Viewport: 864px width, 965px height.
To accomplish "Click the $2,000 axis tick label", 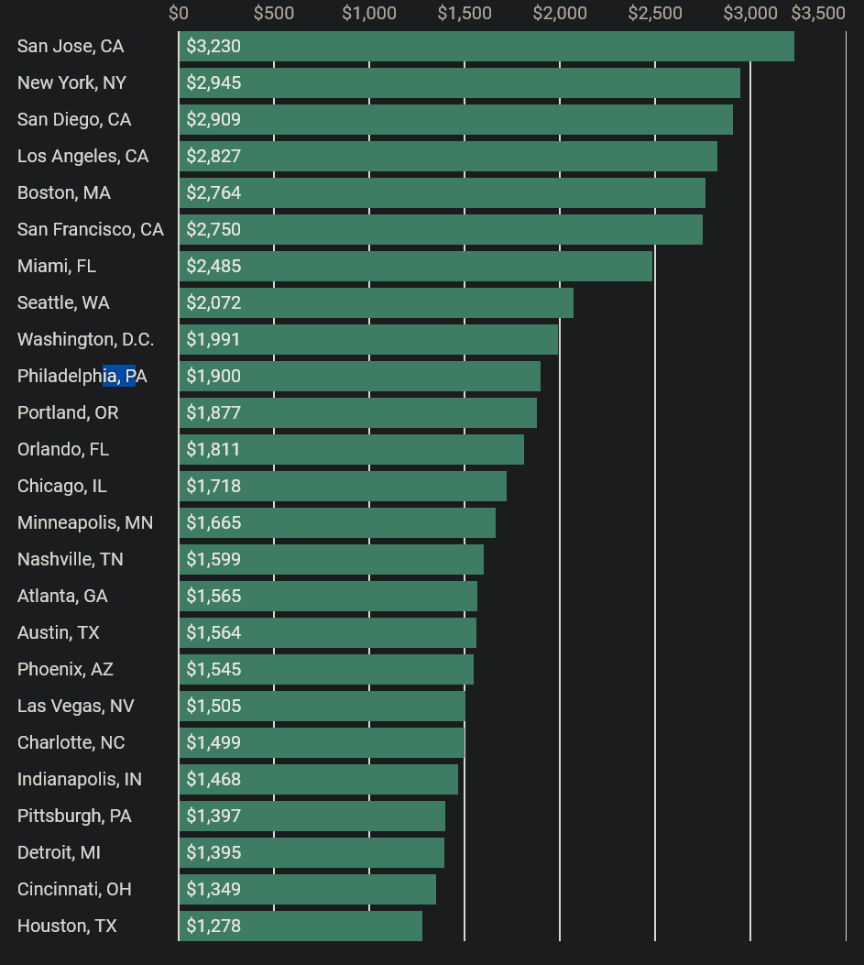I will (559, 13).
